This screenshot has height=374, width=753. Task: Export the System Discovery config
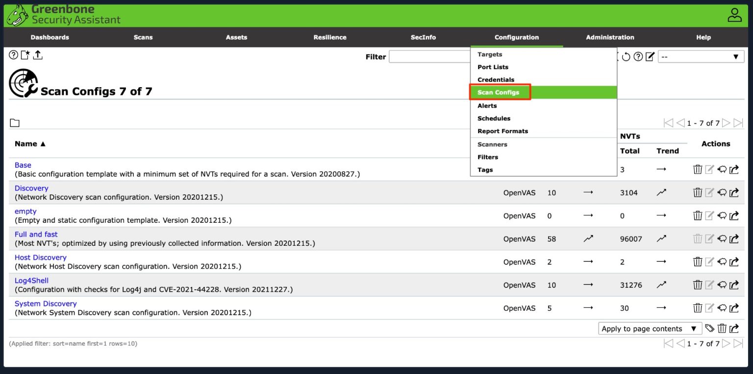click(x=734, y=308)
